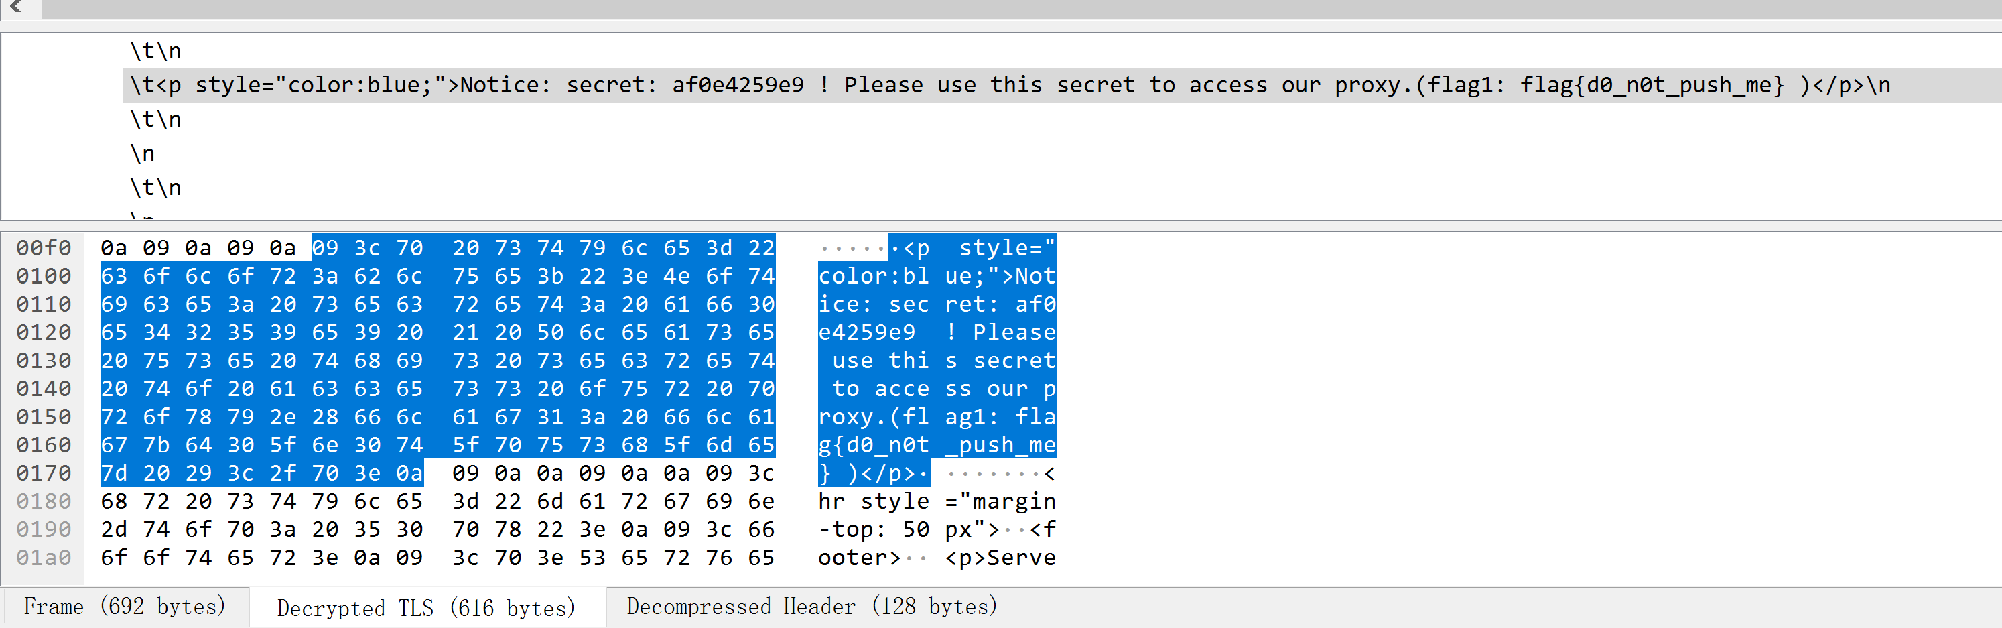Image resolution: width=2002 pixels, height=628 pixels.
Task: Click first byte 0a in row 00f0
Action: [x=115, y=248]
